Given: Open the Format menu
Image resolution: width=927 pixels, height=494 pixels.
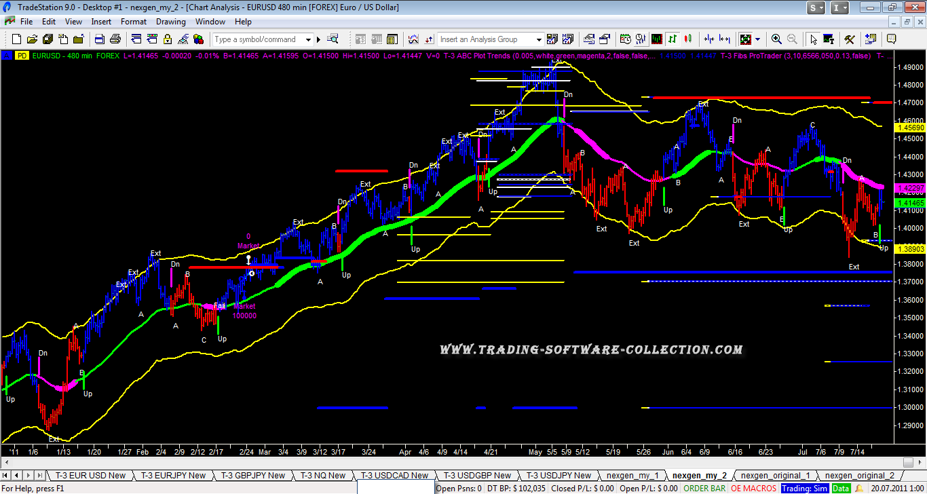Looking at the screenshot, I should (134, 22).
